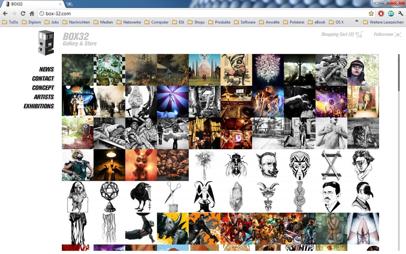Reload the page with the refresh icon
406x254 pixels.
coord(23,13)
